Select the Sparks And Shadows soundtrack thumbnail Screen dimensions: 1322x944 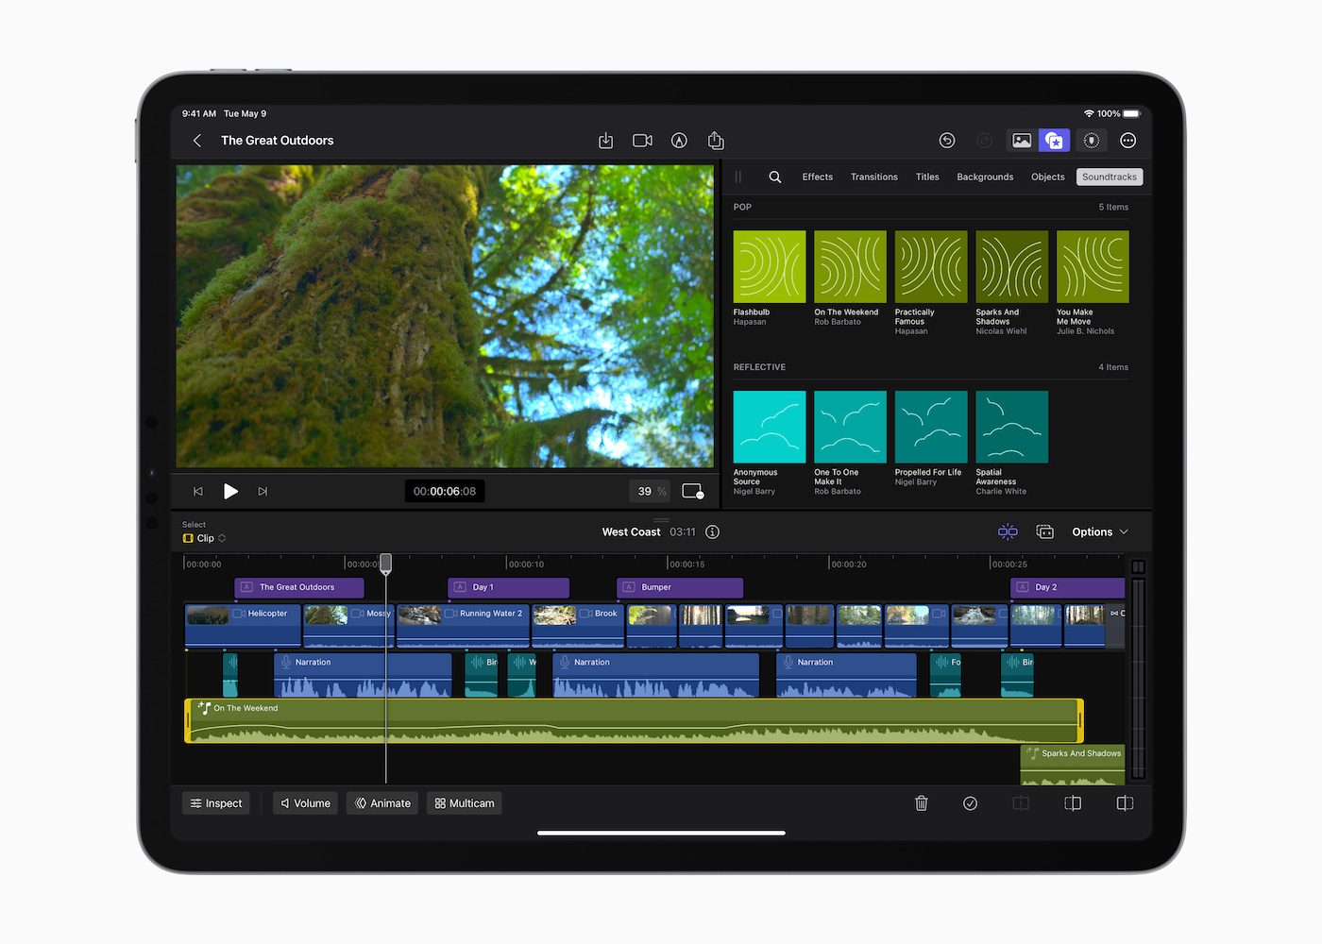tap(1010, 265)
